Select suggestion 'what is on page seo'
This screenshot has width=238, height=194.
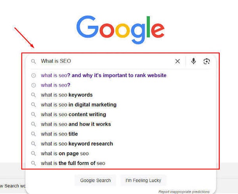(65, 154)
